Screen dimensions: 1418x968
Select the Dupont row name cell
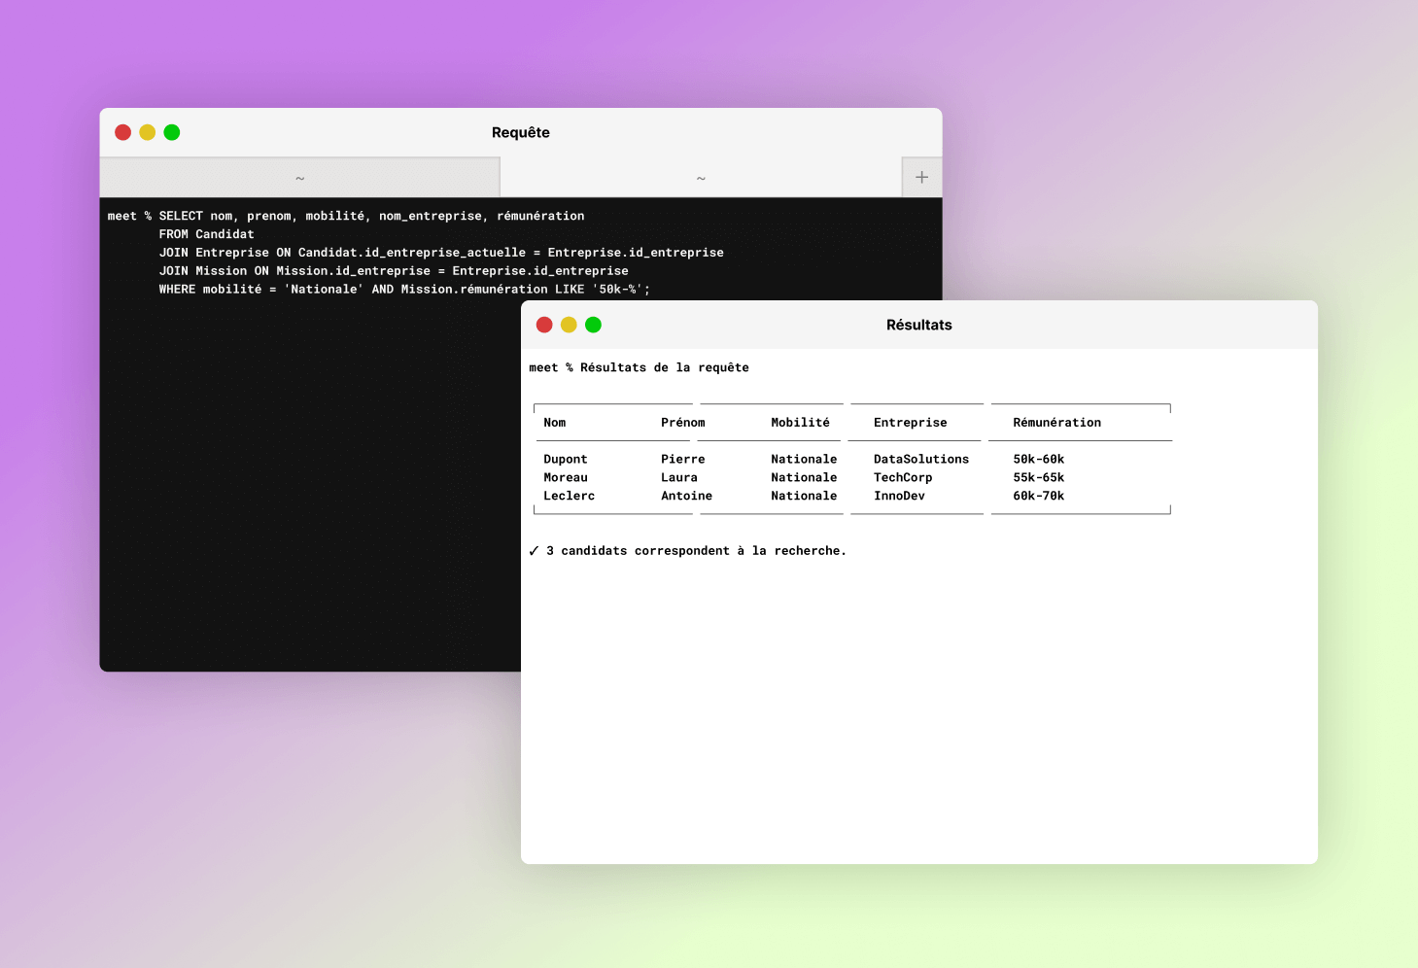tap(566, 460)
